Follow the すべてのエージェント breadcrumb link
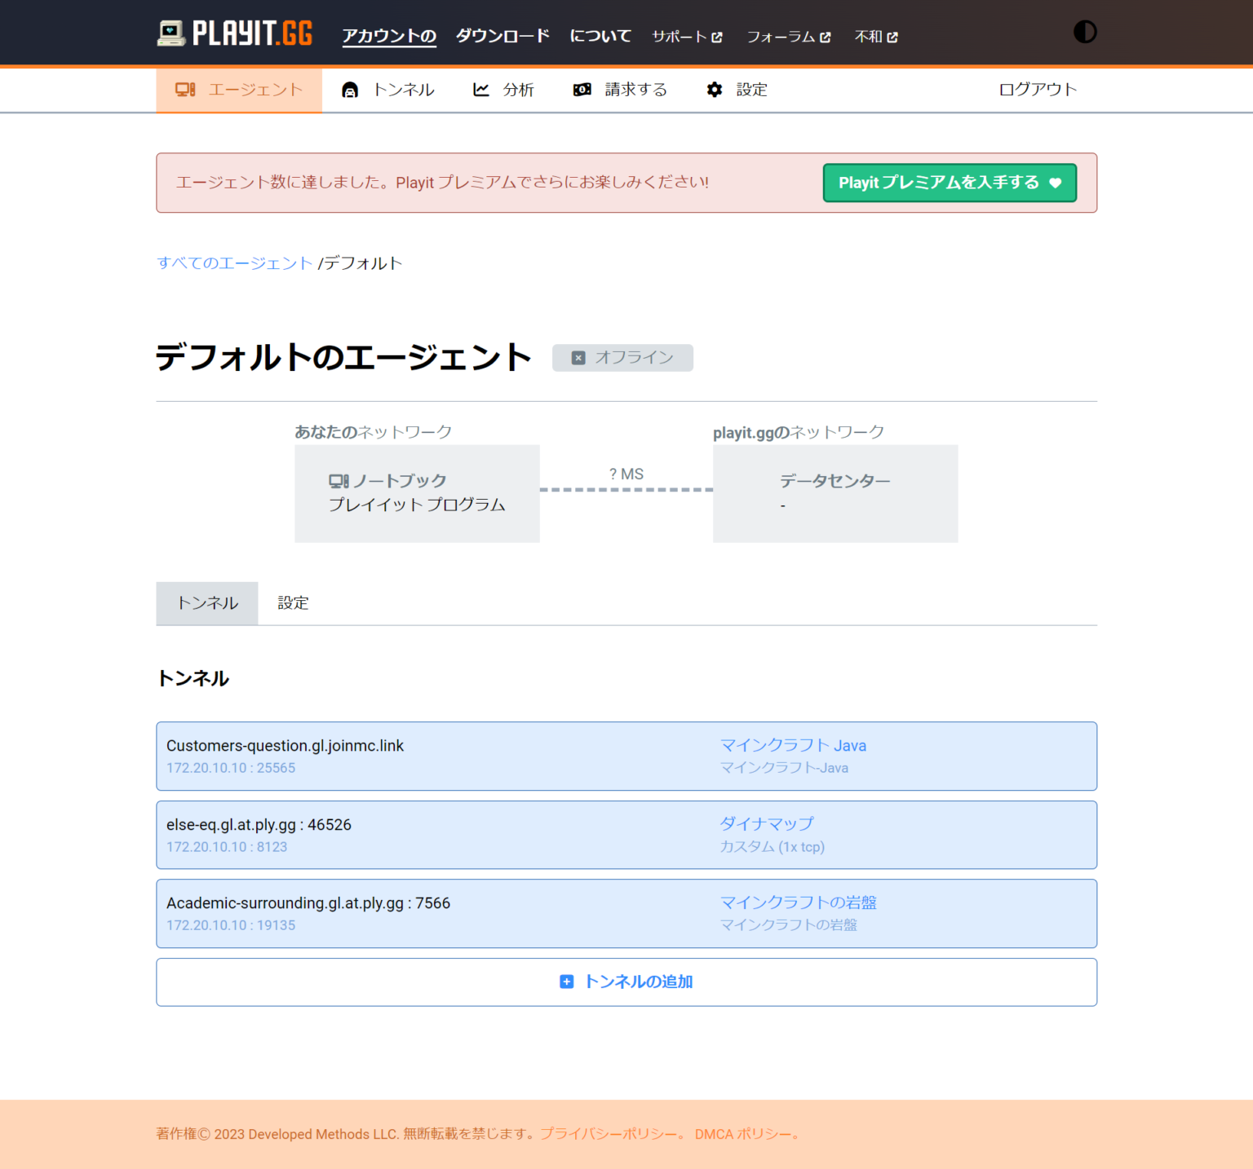 point(234,262)
